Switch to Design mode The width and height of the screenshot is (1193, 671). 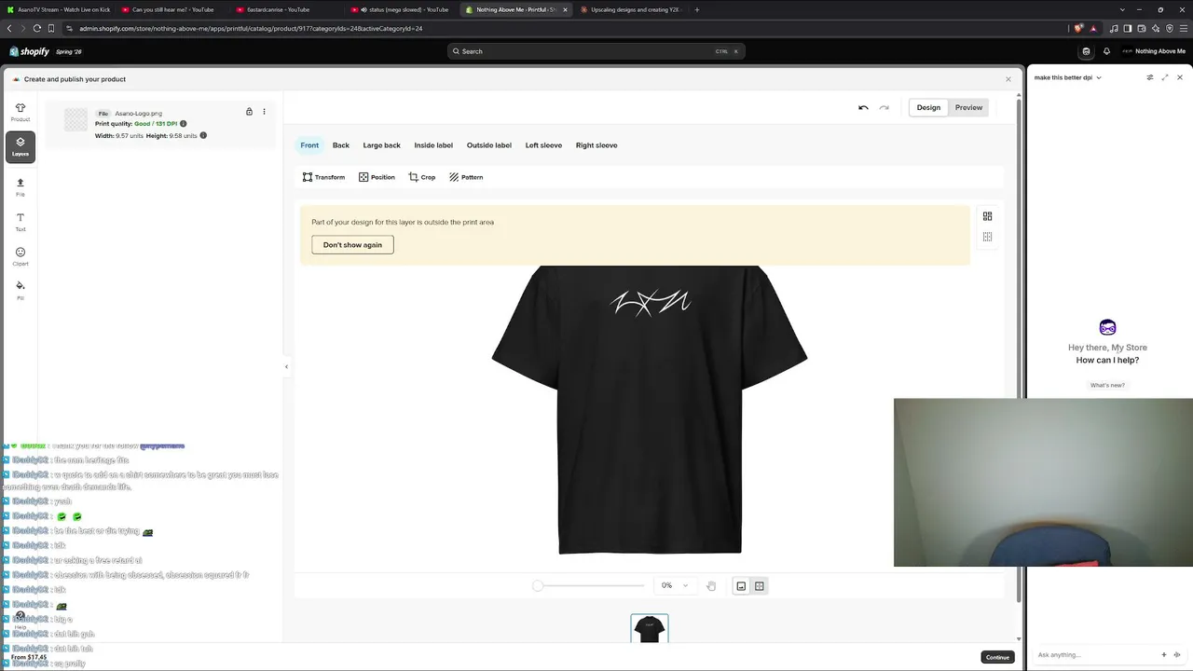tap(928, 107)
